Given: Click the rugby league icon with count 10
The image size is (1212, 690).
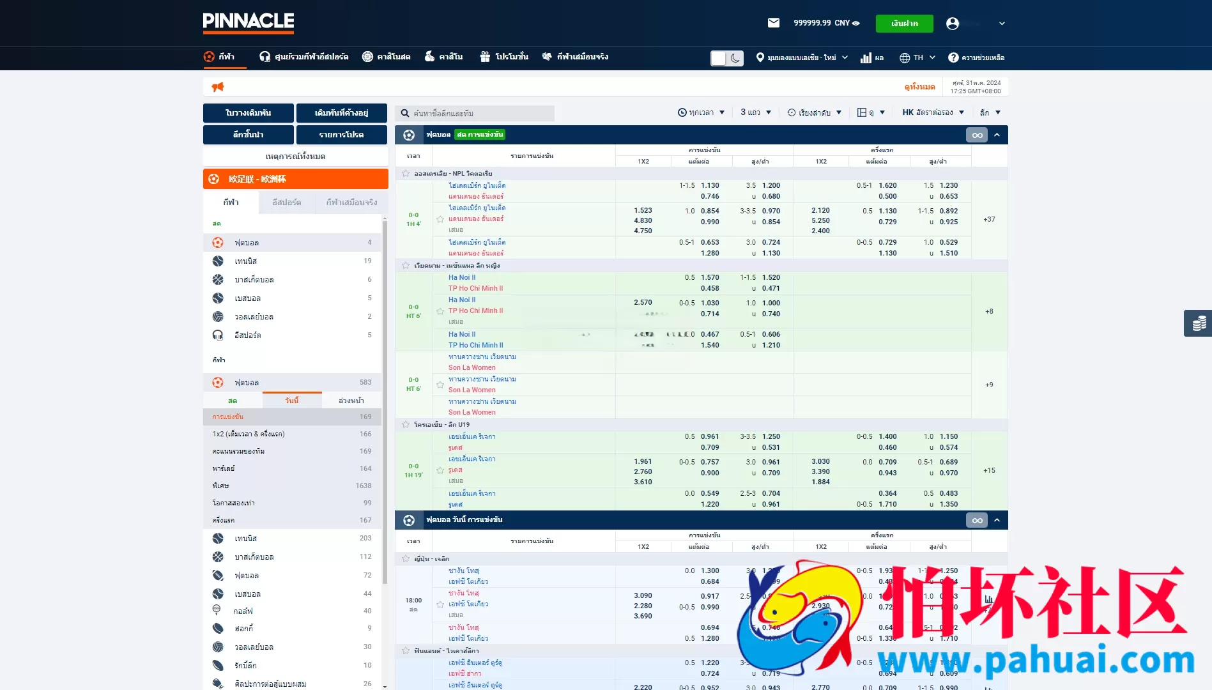Looking at the screenshot, I should (x=218, y=665).
